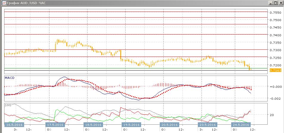Click the tall candle at the 19.5.2016 drop
284x133 pixels.
click(121, 55)
